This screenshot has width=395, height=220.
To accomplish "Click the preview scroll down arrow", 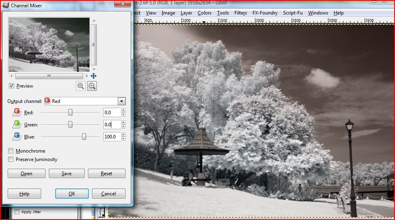I will pyautogui.click(x=94, y=69).
